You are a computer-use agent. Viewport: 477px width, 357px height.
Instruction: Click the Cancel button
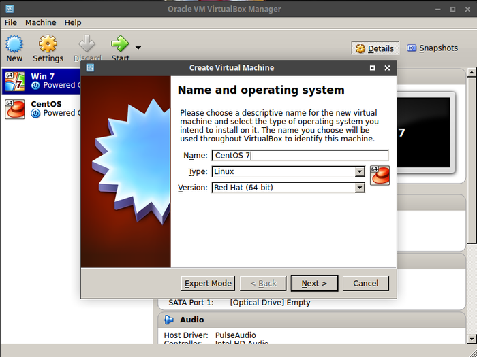(x=366, y=284)
